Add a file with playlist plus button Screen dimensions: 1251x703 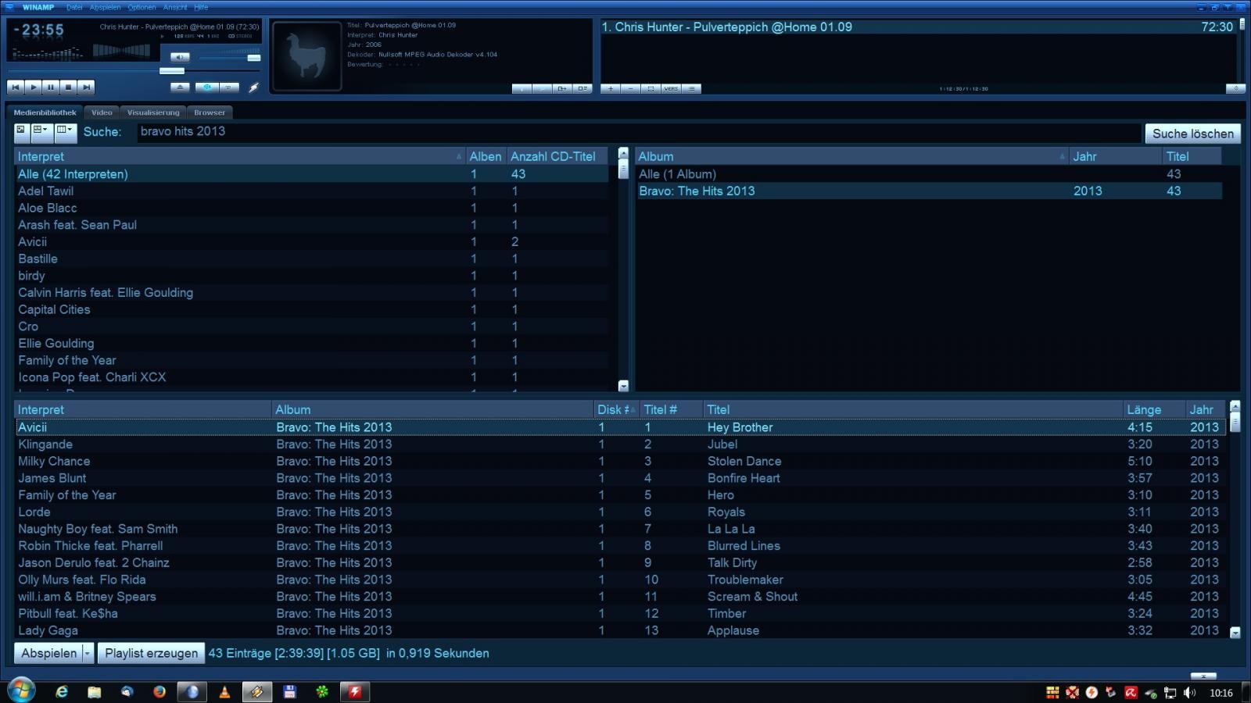[x=611, y=88]
